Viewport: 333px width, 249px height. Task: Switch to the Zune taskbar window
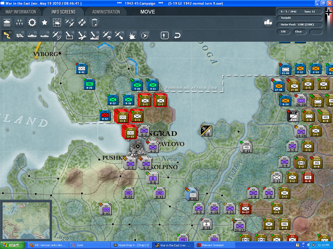[90, 245]
